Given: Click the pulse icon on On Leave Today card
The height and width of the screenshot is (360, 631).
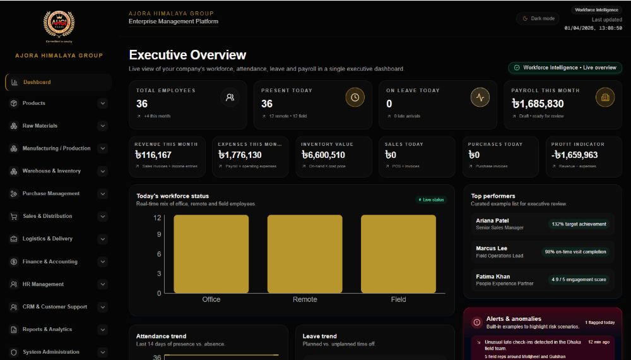Looking at the screenshot, I should [480, 97].
